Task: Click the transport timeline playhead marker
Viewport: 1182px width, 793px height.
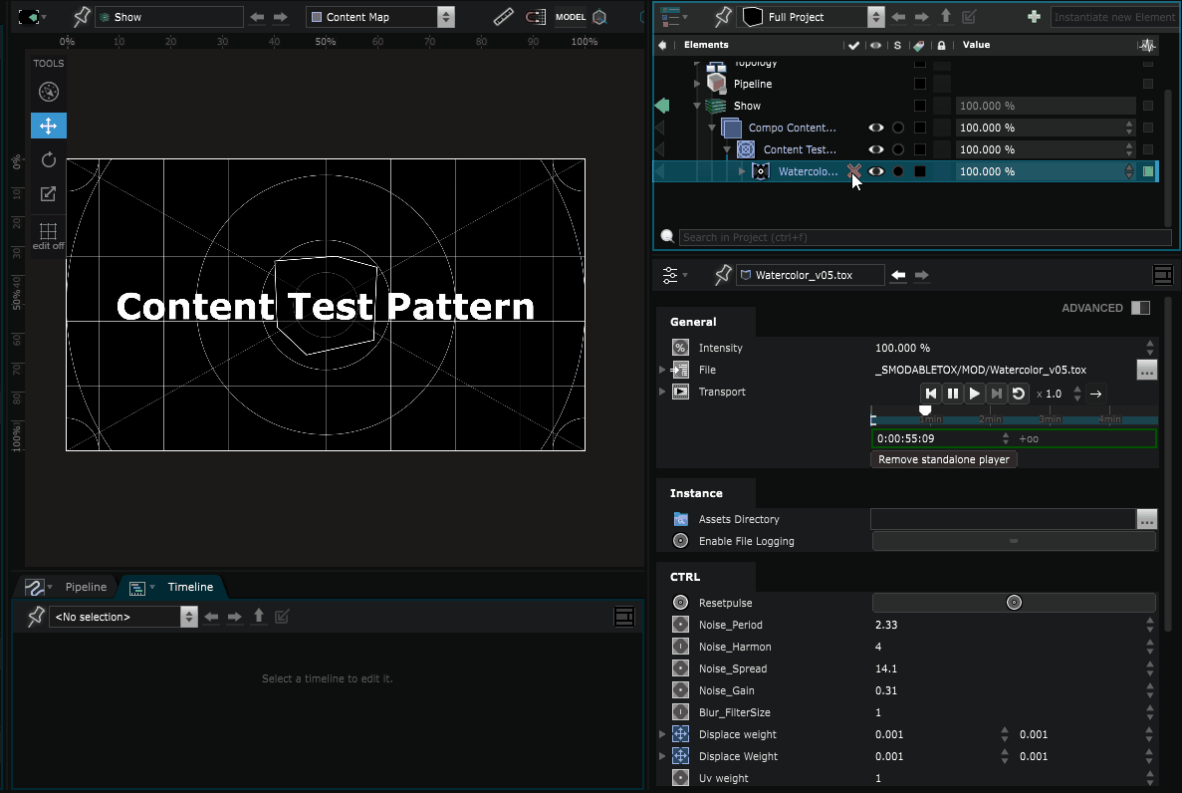Action: (x=925, y=410)
